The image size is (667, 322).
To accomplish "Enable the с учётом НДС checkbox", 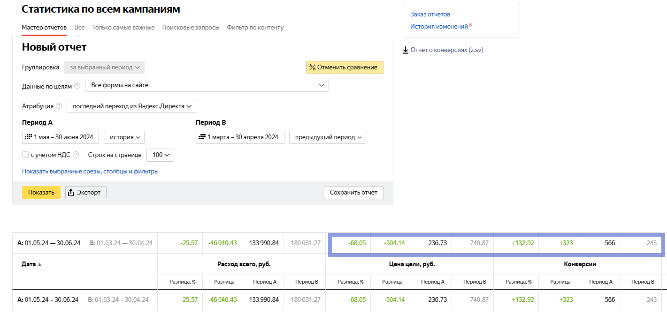I will coord(25,155).
